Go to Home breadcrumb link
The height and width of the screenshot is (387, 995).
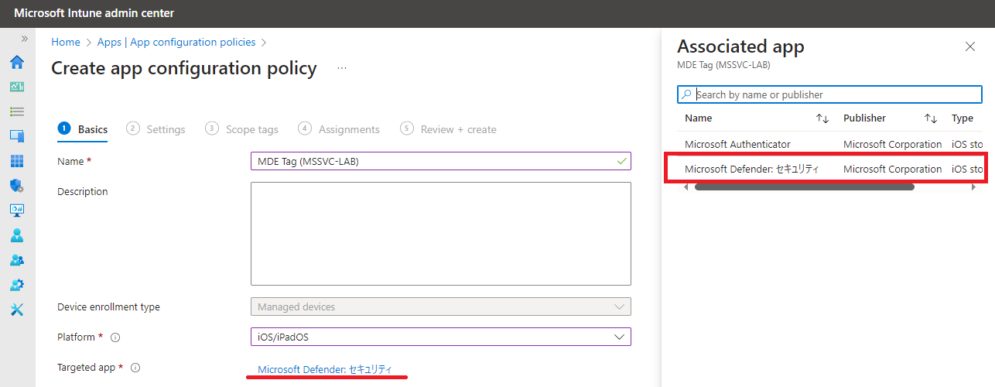coord(66,43)
